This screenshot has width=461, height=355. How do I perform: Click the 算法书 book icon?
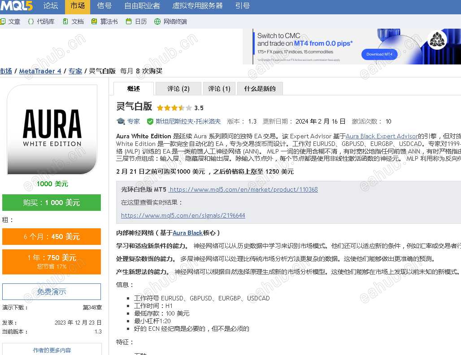[94, 21]
